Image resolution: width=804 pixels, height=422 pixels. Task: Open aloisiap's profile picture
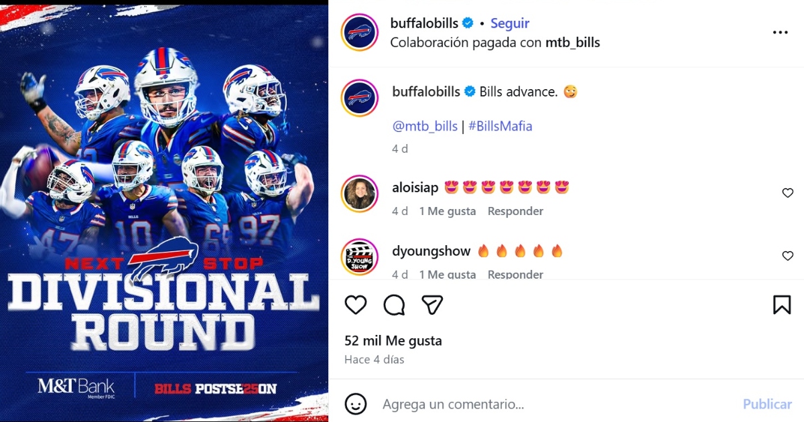coord(360,193)
